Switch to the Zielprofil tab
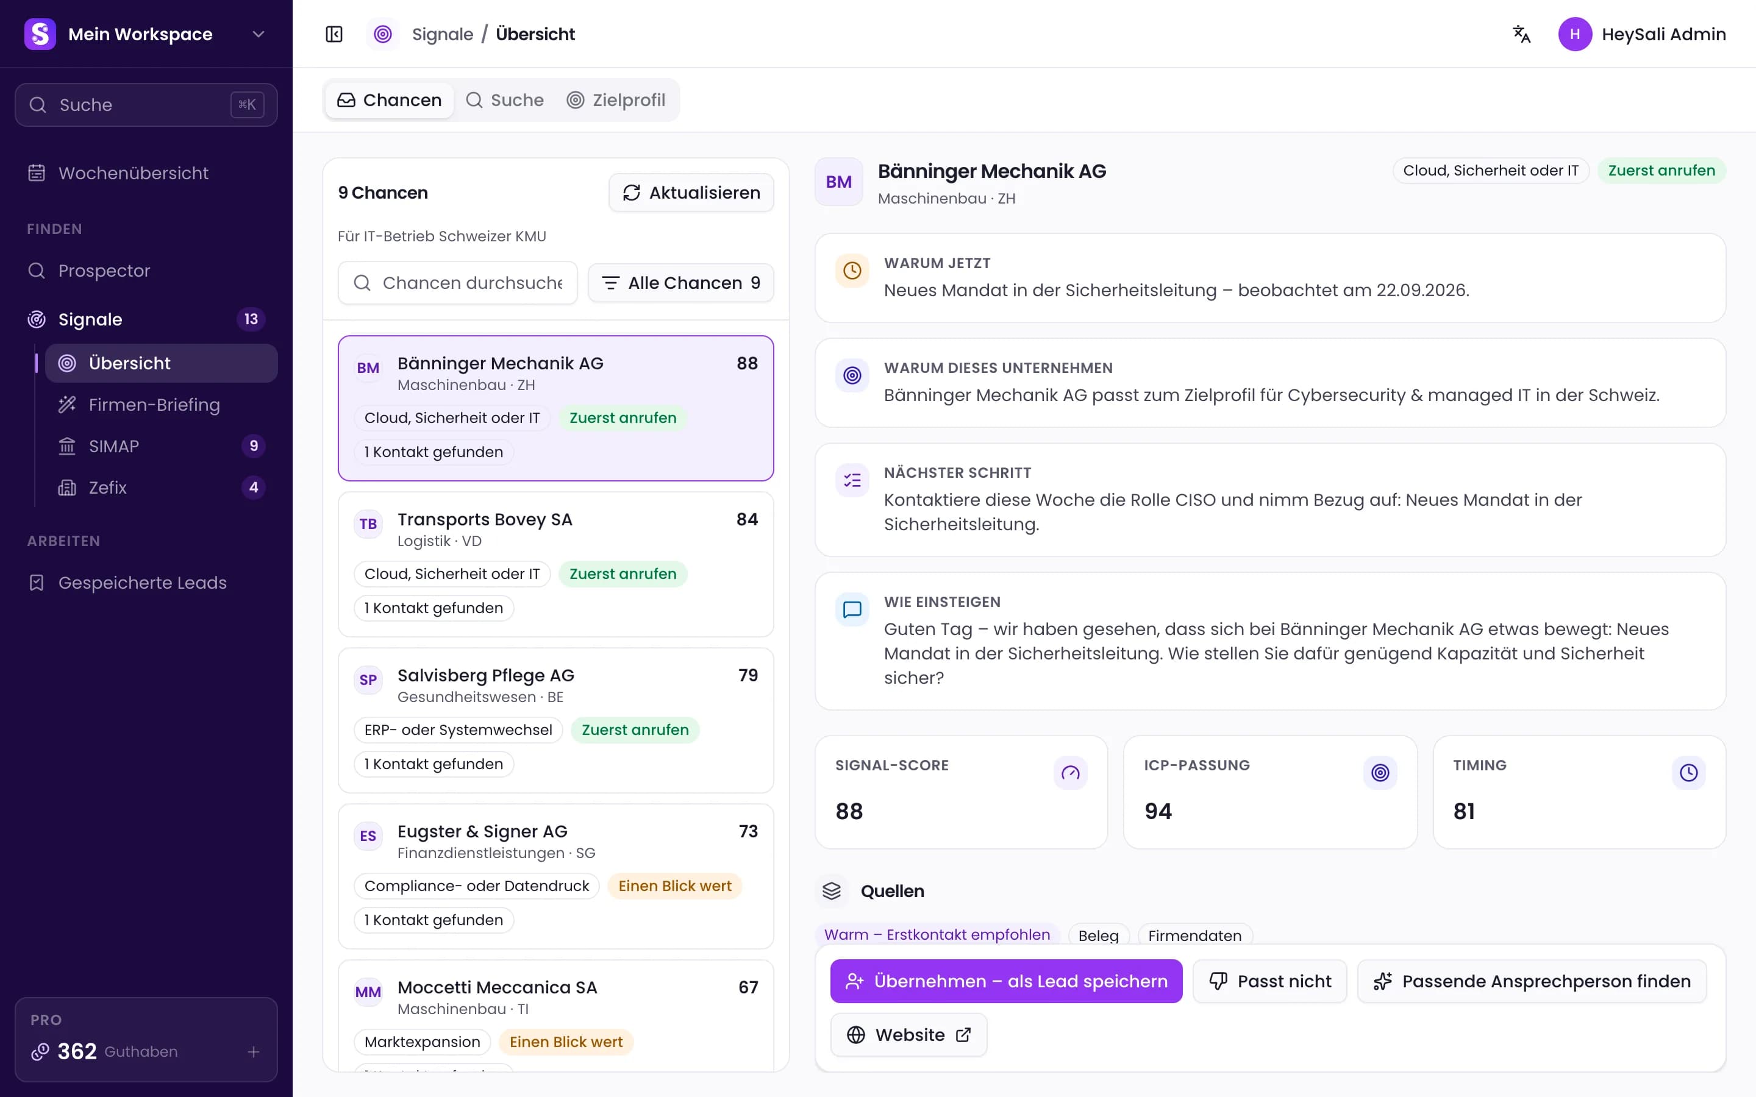Image resolution: width=1756 pixels, height=1097 pixels. tap(616, 100)
